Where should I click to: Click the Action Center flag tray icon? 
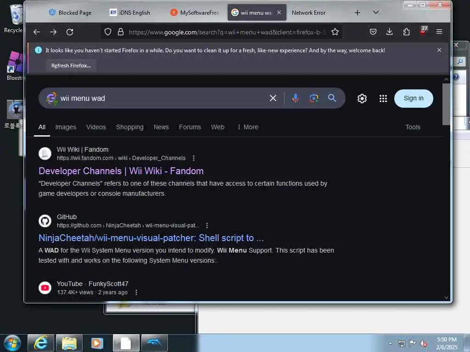click(x=413, y=343)
